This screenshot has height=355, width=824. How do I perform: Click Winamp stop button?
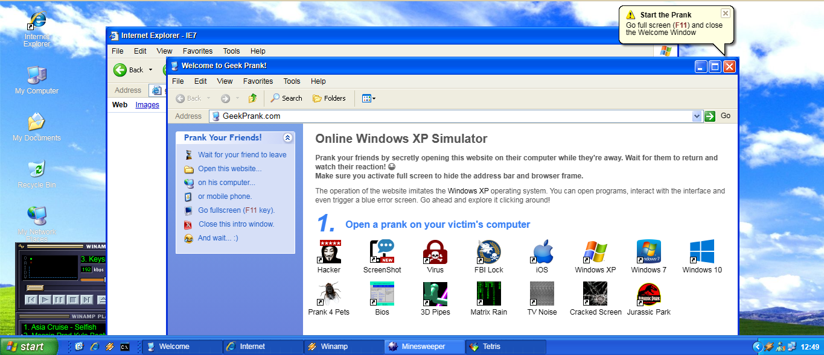tap(73, 300)
